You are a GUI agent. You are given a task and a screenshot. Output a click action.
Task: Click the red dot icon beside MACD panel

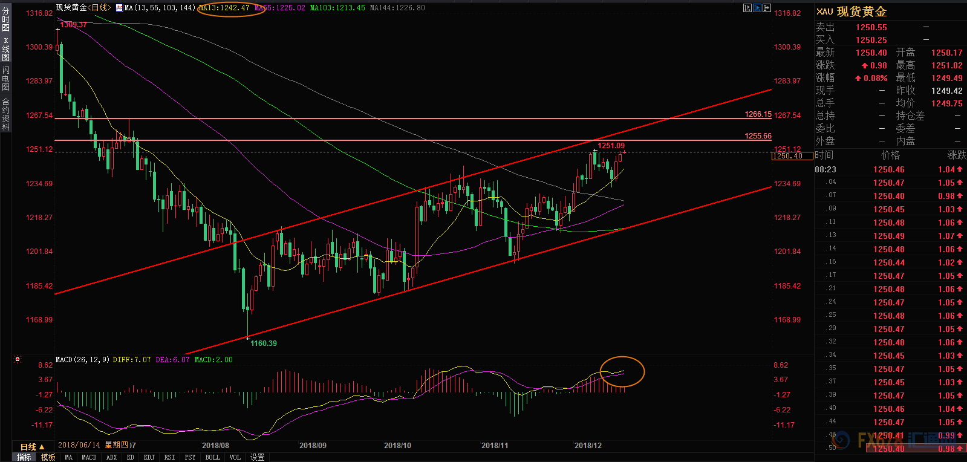point(18,359)
